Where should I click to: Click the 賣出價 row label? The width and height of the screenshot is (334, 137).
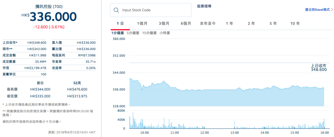(57, 49)
